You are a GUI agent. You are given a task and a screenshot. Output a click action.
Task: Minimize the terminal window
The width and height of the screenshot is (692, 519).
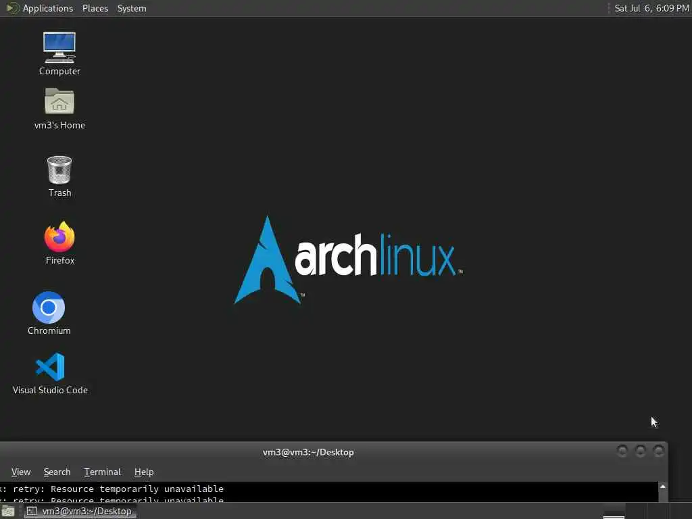tap(622, 451)
